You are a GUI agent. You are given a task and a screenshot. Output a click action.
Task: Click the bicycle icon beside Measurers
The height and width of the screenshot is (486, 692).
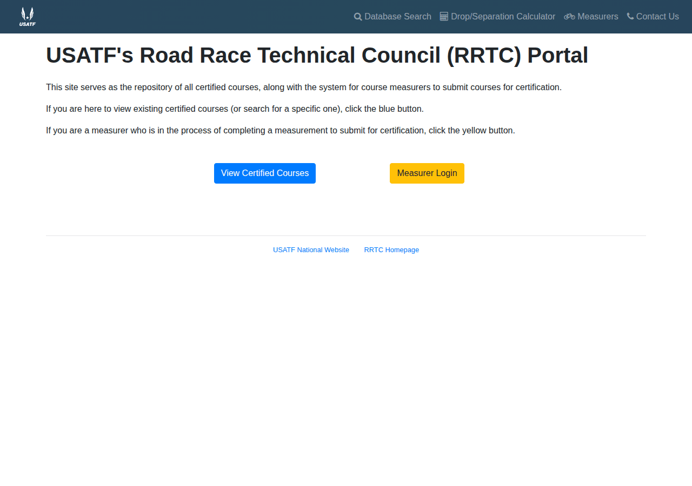[569, 17]
